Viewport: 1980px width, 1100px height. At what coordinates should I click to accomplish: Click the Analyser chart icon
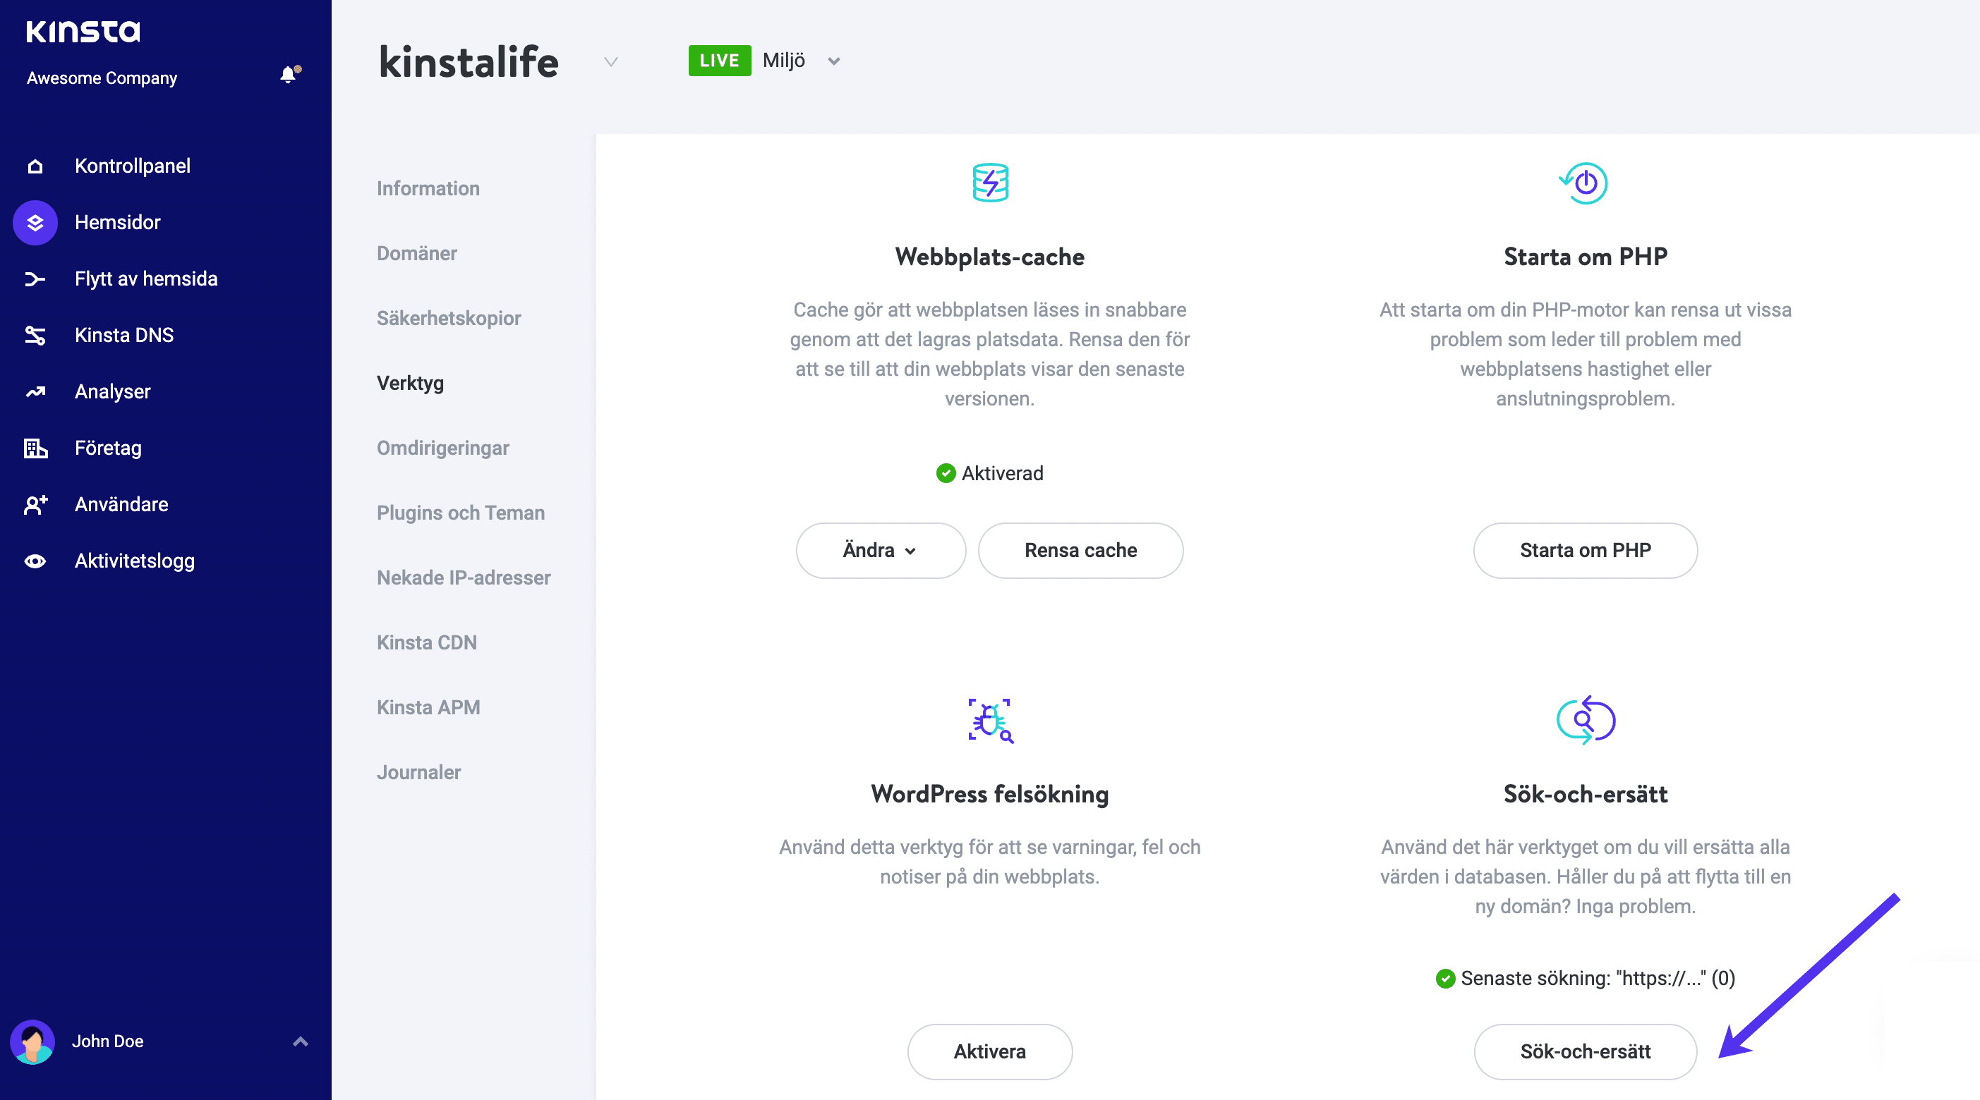click(35, 392)
